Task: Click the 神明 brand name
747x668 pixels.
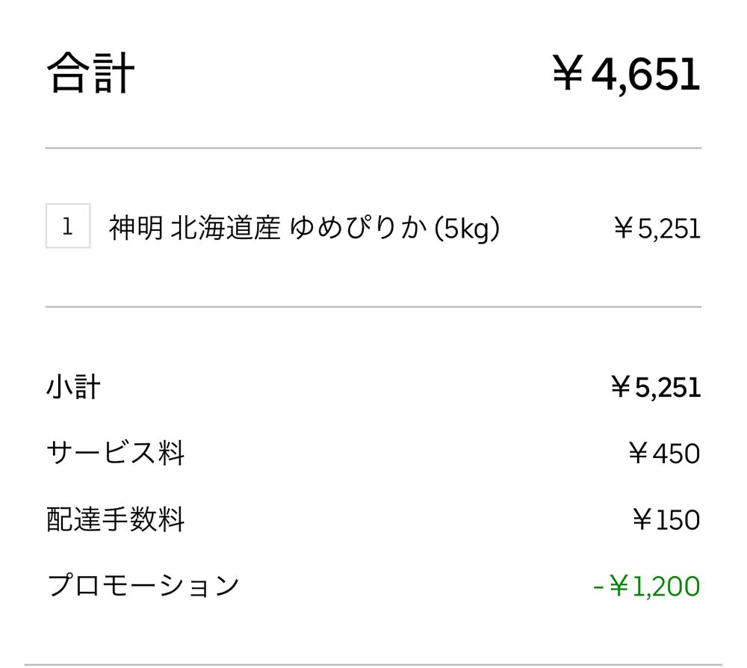Action: pyautogui.click(x=136, y=228)
